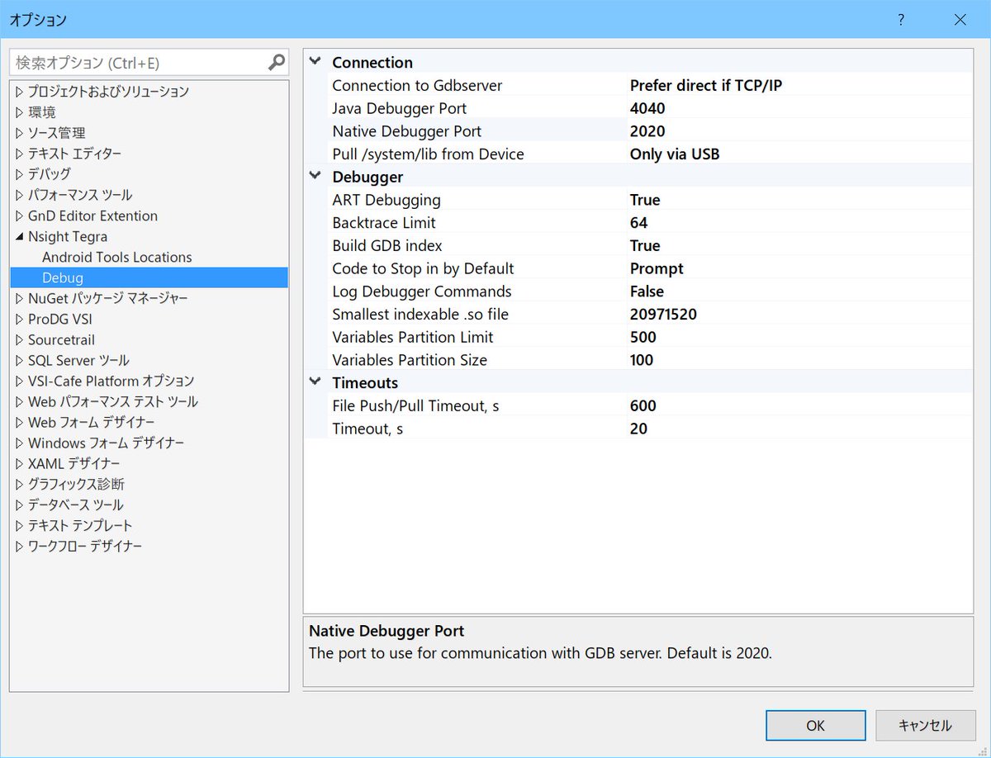991x758 pixels.
Task: Expand the ソース管理 tree node
Action: [20, 133]
